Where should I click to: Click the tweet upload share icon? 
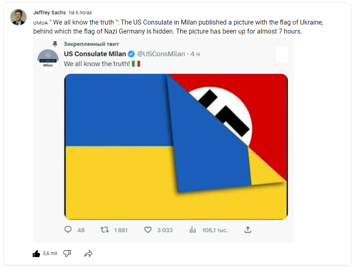(247, 230)
